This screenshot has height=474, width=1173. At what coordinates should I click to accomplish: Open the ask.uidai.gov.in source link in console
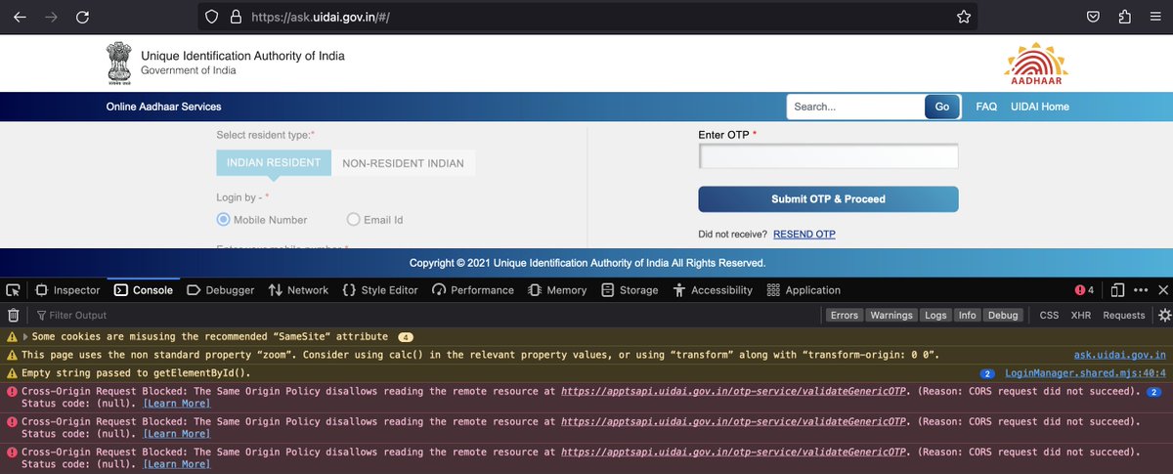pyautogui.click(x=1120, y=355)
